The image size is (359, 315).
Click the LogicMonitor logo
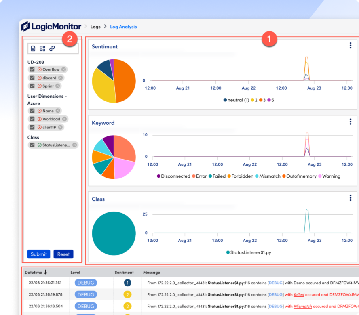[x=51, y=27]
